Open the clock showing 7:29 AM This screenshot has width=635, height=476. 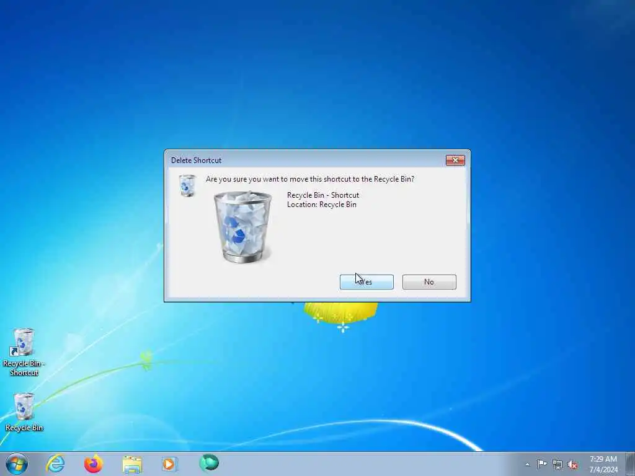[603, 464]
